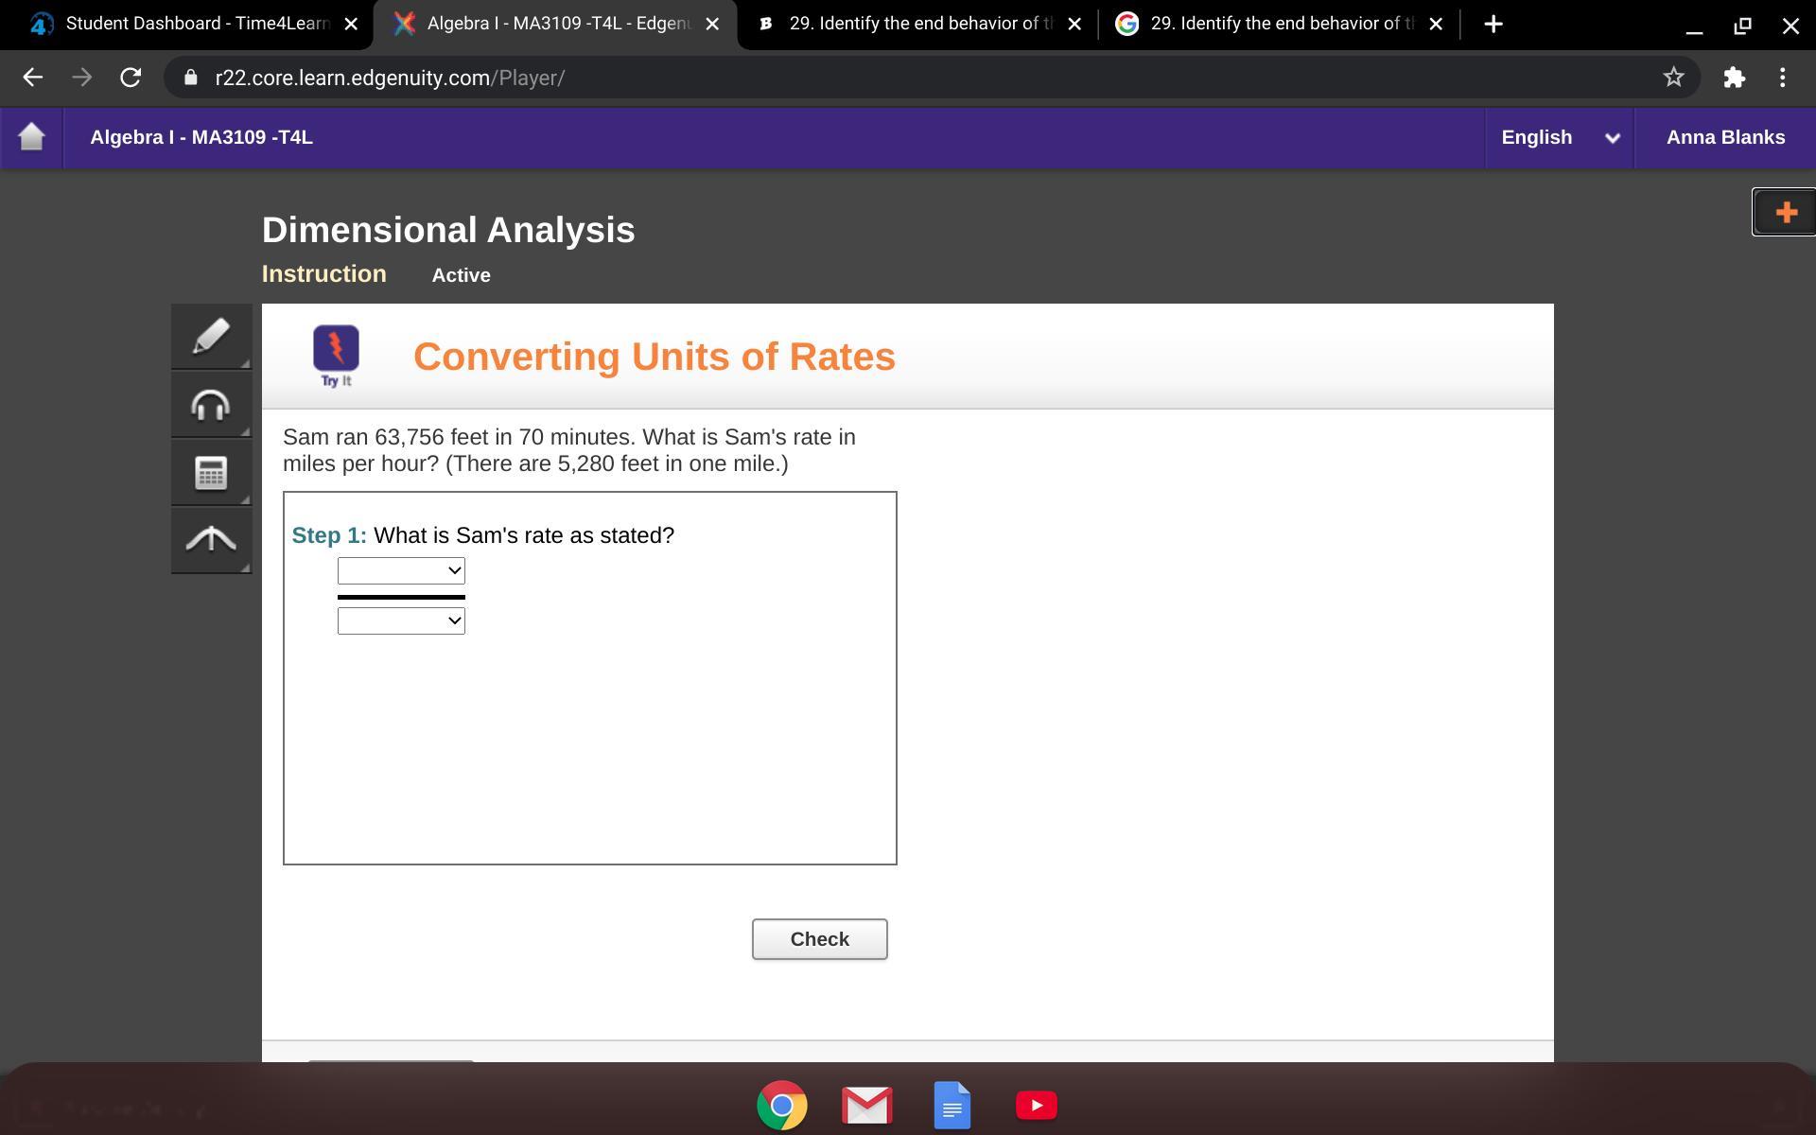The image size is (1816, 1135).
Task: Collapse the side toolbar with up arrow
Action: click(x=211, y=539)
